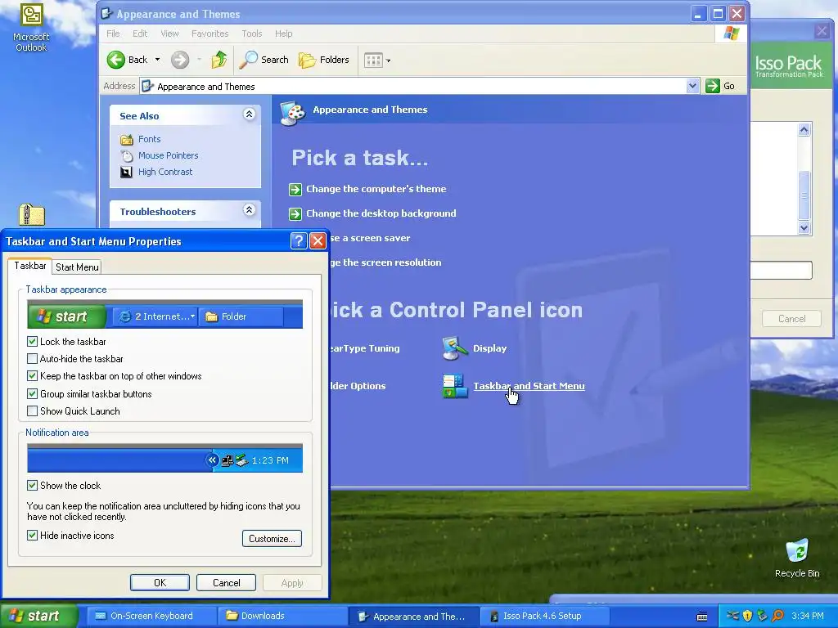The height and width of the screenshot is (628, 838).
Task: Select the Taskbar tab
Action: [30, 266]
